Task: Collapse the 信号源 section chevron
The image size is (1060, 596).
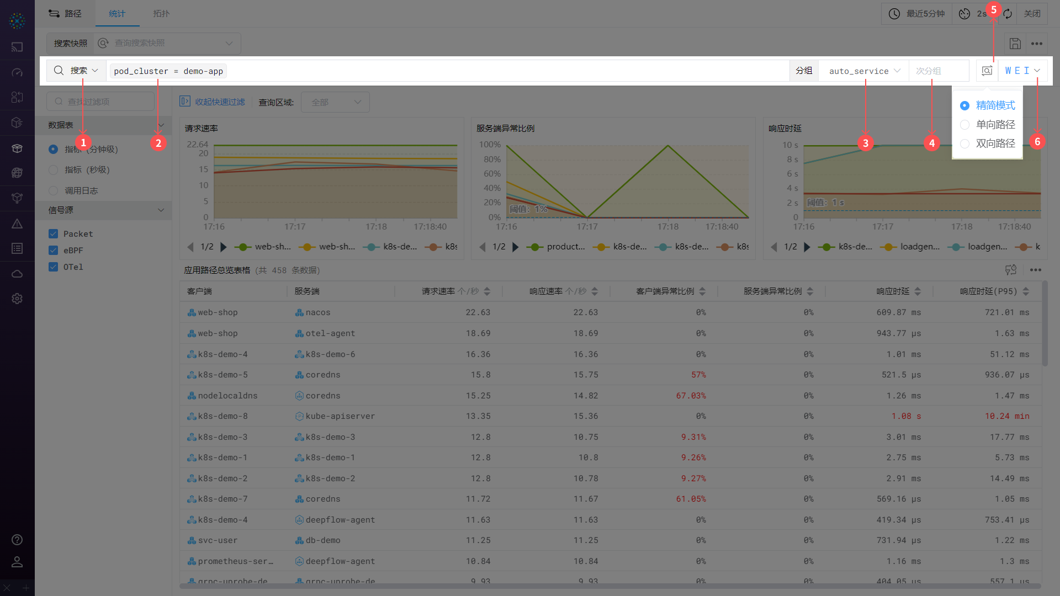Action: (161, 210)
